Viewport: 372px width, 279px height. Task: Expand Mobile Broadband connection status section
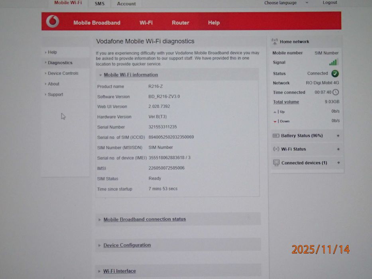(x=144, y=219)
